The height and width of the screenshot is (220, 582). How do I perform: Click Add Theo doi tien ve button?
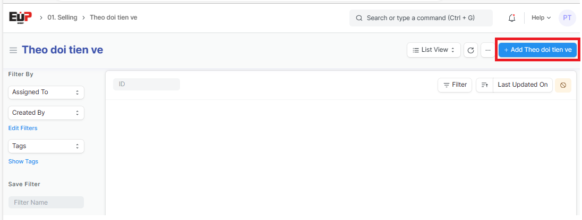point(537,50)
